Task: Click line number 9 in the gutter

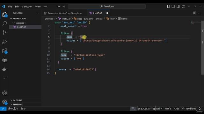Action: [49, 51]
